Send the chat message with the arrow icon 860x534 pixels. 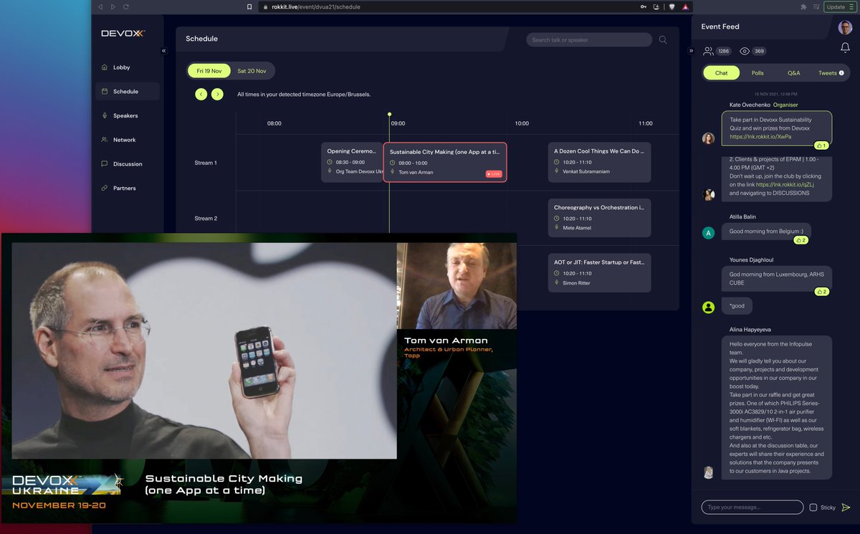coord(846,507)
